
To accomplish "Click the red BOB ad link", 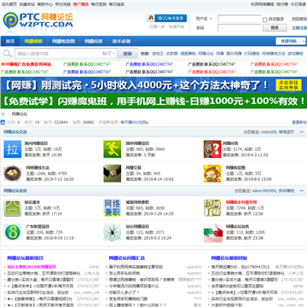I will (x=26, y=64).
